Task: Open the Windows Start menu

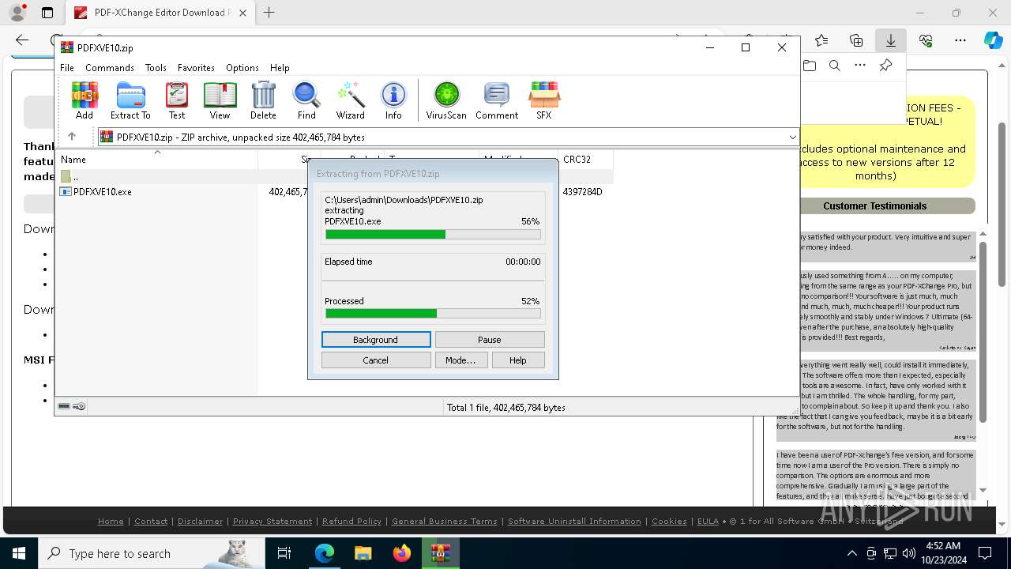Action: coord(19,553)
